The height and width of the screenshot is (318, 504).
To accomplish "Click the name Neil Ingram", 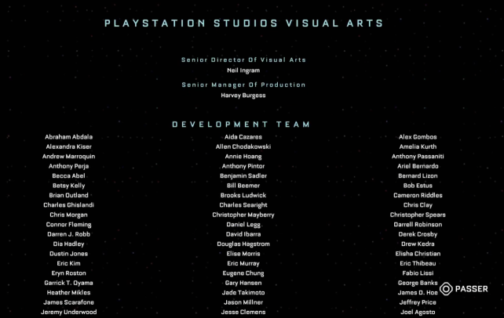I will 243,70.
